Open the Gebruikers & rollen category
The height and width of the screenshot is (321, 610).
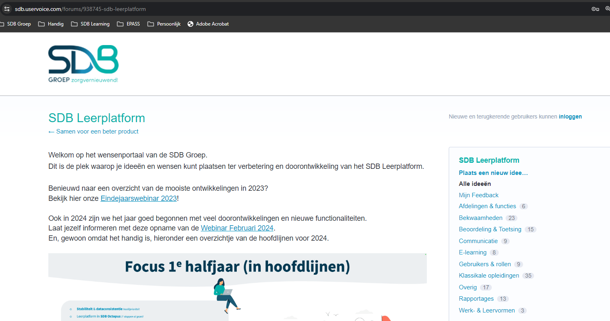485,264
